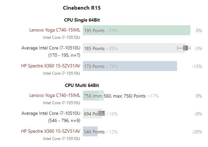208x147 pixels.
Task: Open Lenovo Yoga C740-15IML link under CPU Single
Action: point(55,30)
